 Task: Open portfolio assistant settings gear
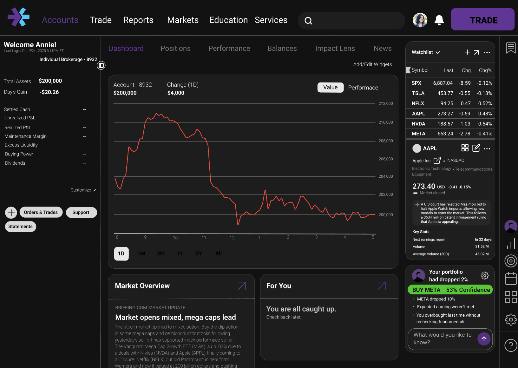pos(484,275)
